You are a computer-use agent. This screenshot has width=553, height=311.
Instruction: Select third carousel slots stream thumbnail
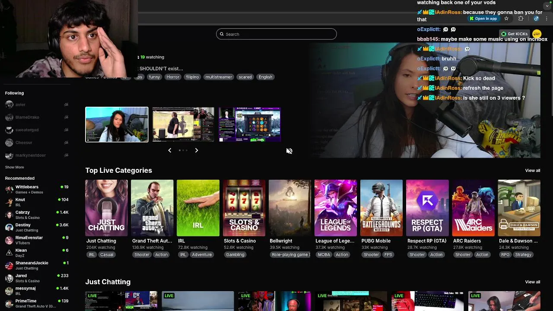coord(250,124)
